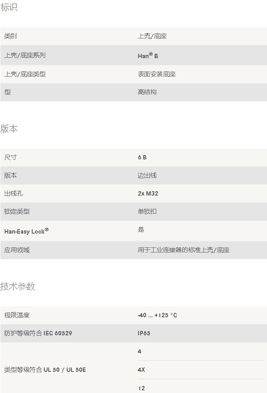Screen dimensions: 267x393
Task: Select the temperature value -40 ... +125 °C
Action: coord(157,315)
